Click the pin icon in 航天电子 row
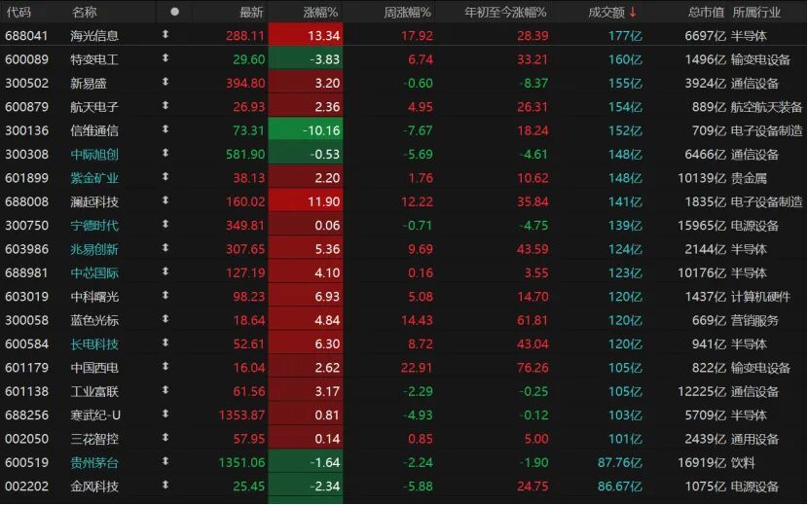This screenshot has width=808, height=505. 165,106
